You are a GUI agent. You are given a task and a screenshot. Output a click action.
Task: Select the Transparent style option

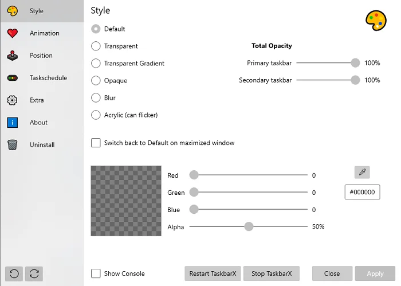[96, 46]
